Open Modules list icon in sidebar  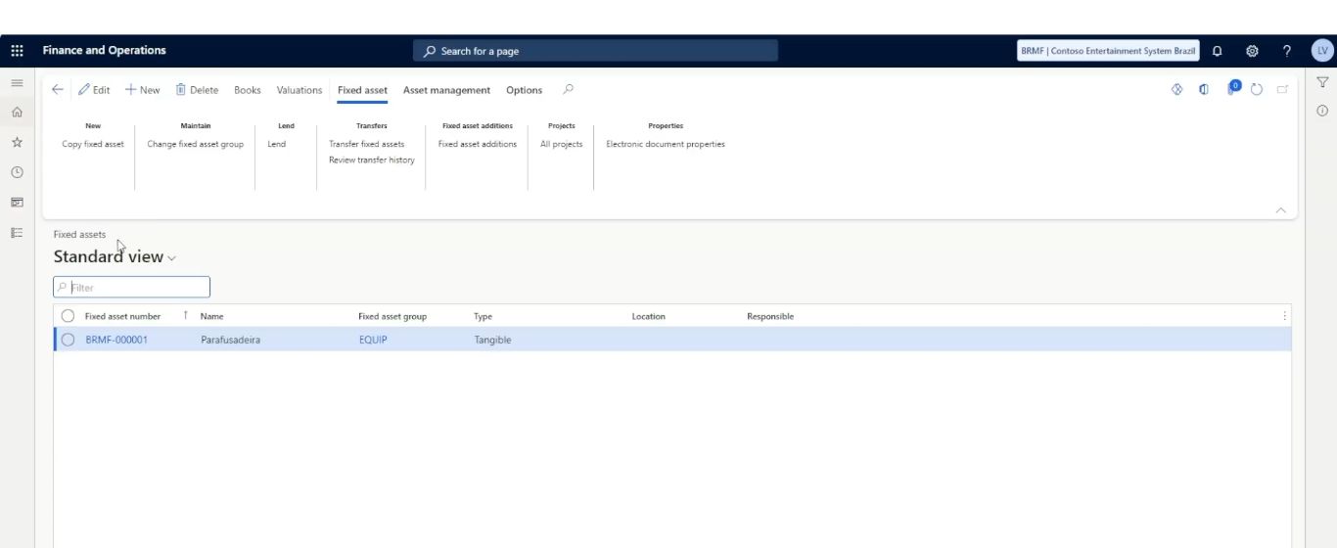tap(17, 233)
